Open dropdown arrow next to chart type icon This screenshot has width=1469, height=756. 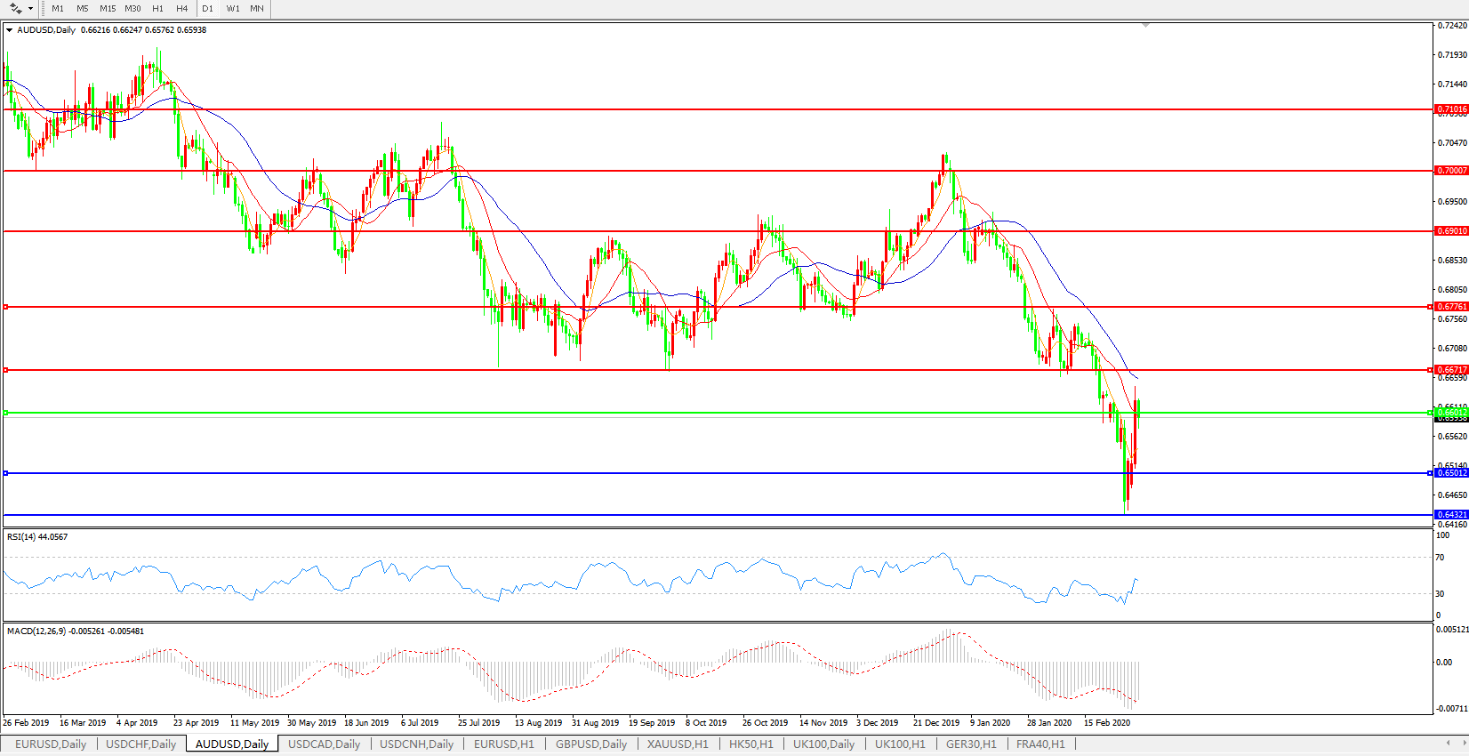31,8
